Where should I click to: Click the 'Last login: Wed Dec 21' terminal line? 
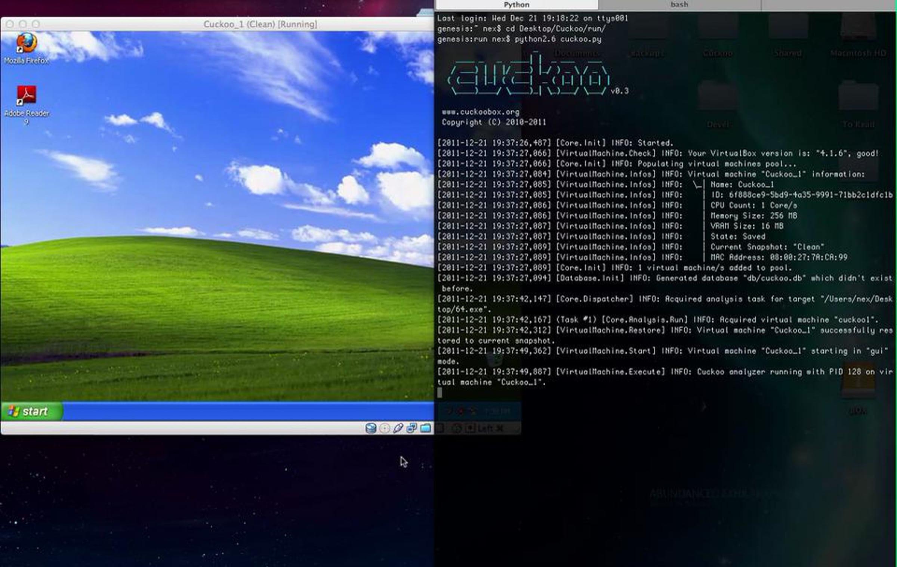click(533, 18)
